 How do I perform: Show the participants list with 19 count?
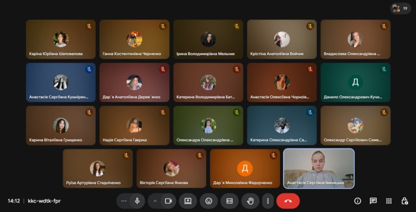coord(400,8)
